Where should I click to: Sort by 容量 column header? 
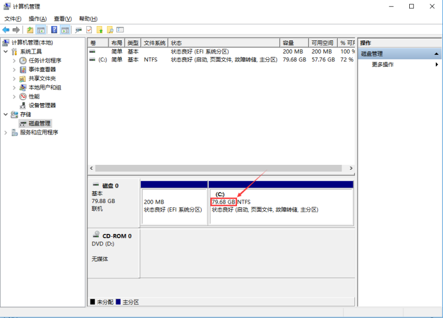294,43
